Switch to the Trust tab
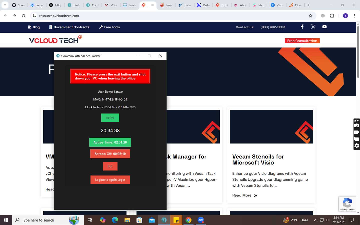 (x=129, y=5)
